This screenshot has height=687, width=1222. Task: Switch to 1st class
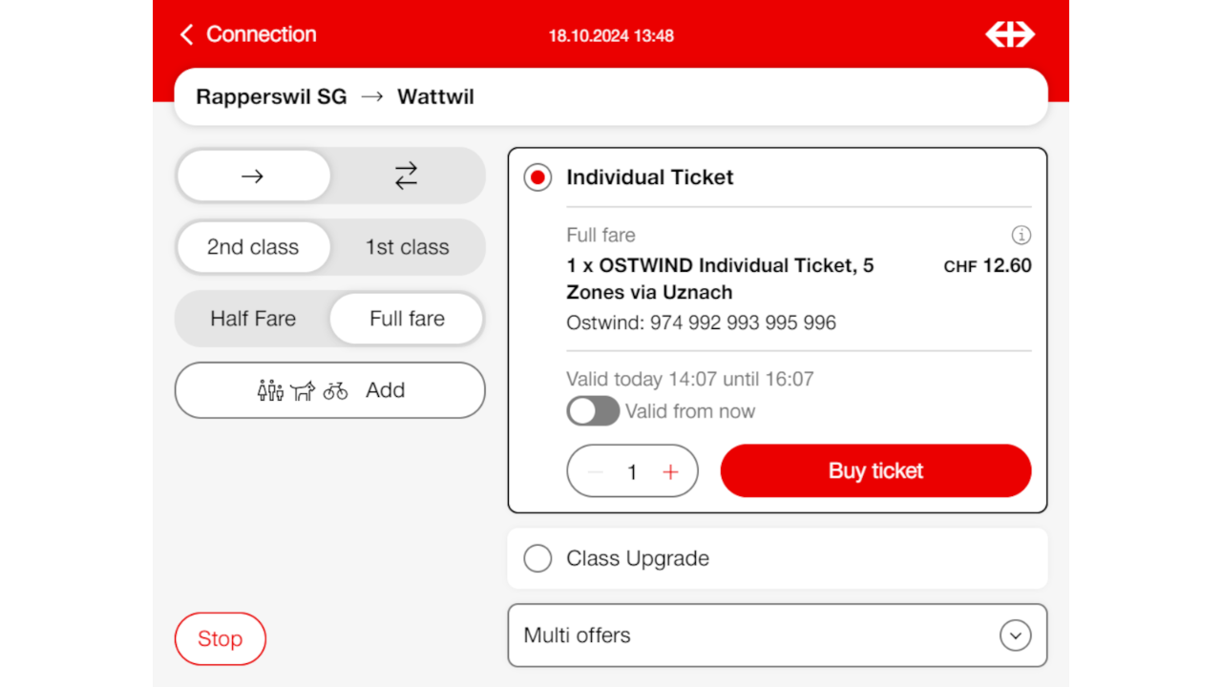pyautogui.click(x=407, y=247)
